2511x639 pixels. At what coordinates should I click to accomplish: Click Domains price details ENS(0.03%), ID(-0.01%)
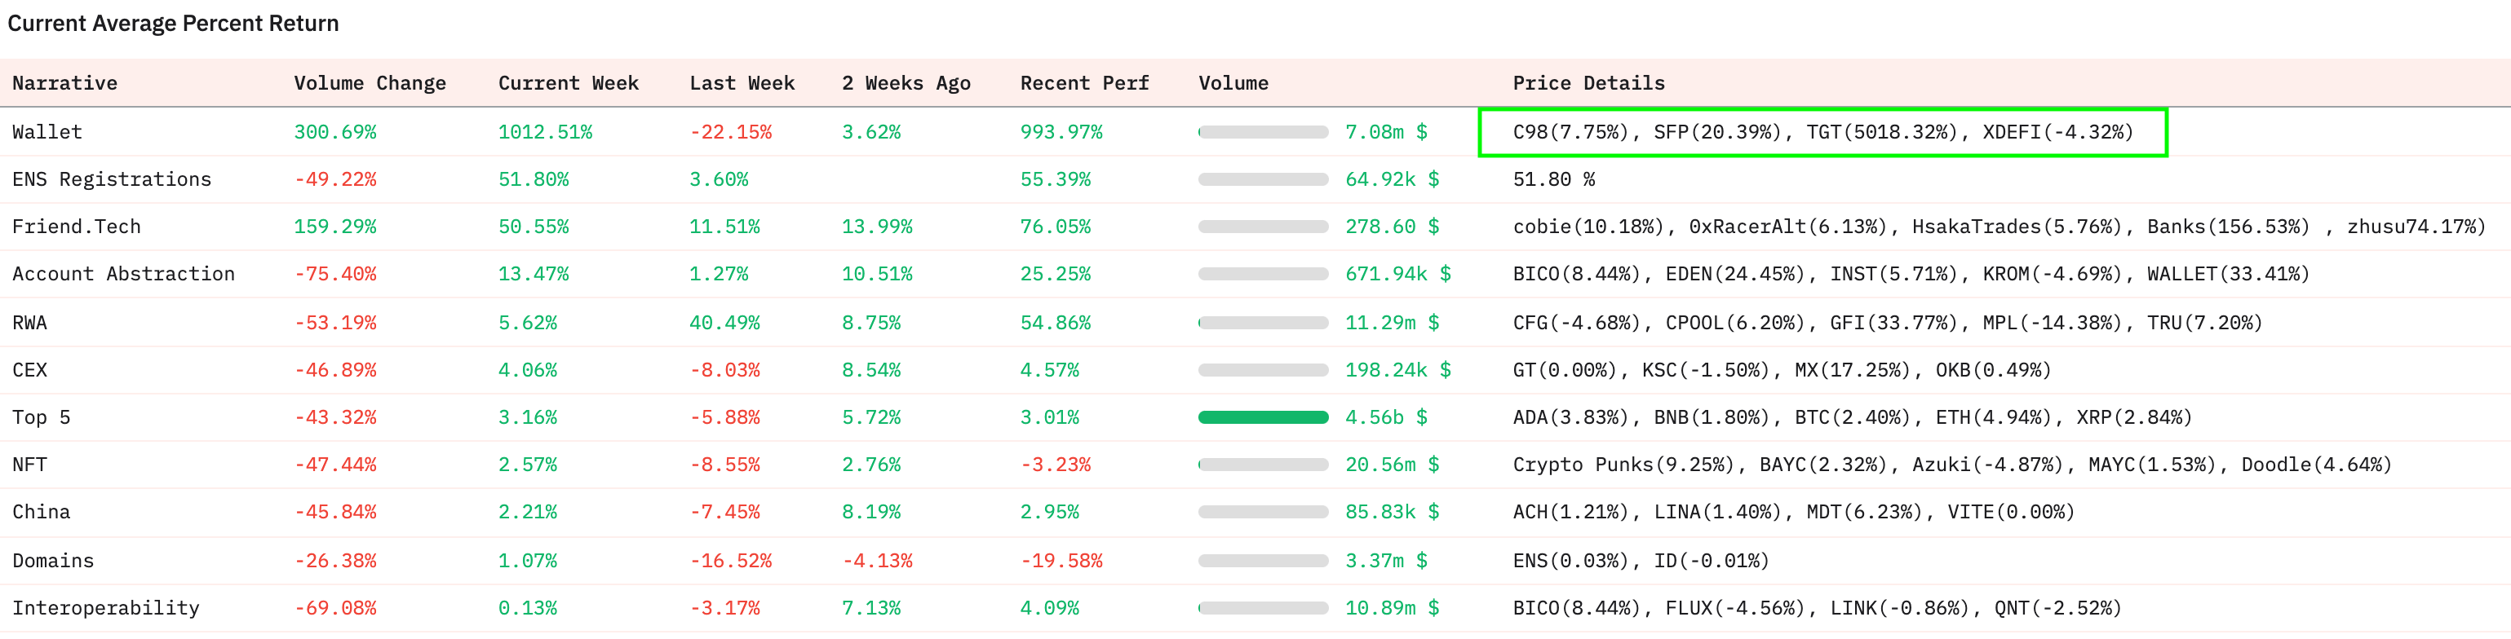point(1641,561)
